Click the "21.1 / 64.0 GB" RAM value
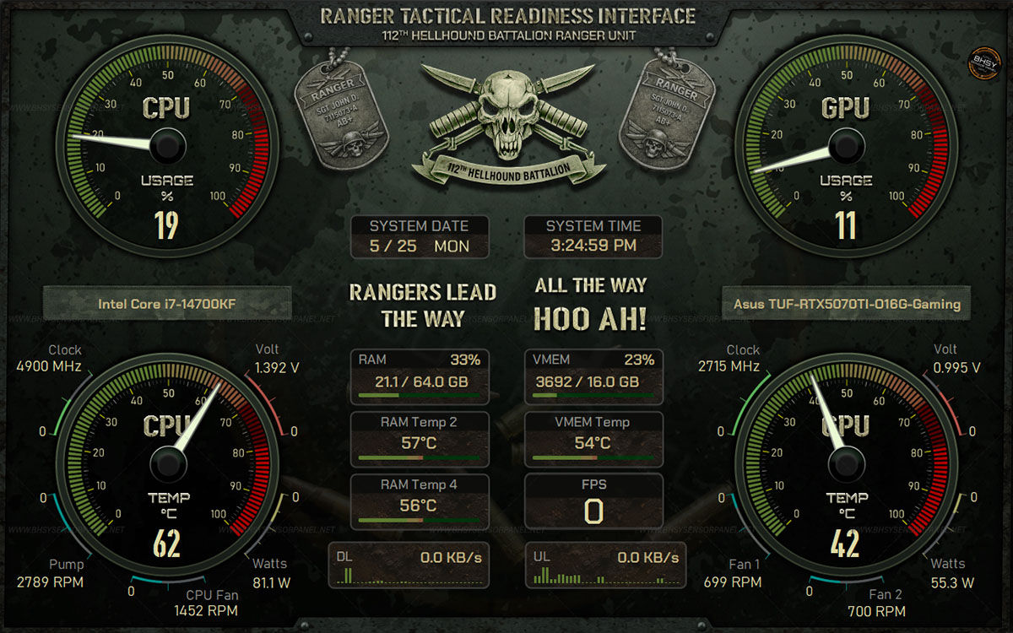The height and width of the screenshot is (633, 1013). pyautogui.click(x=421, y=381)
